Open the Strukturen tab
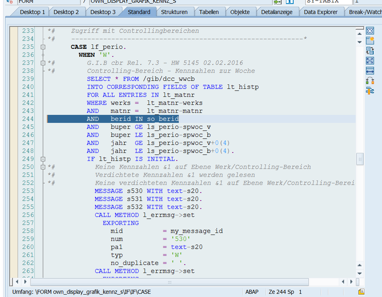This screenshot has height=297, width=382. point(174,12)
